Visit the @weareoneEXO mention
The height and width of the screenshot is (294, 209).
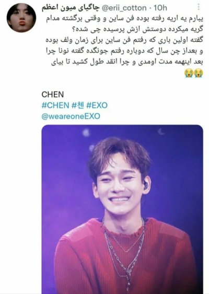pos(71,116)
